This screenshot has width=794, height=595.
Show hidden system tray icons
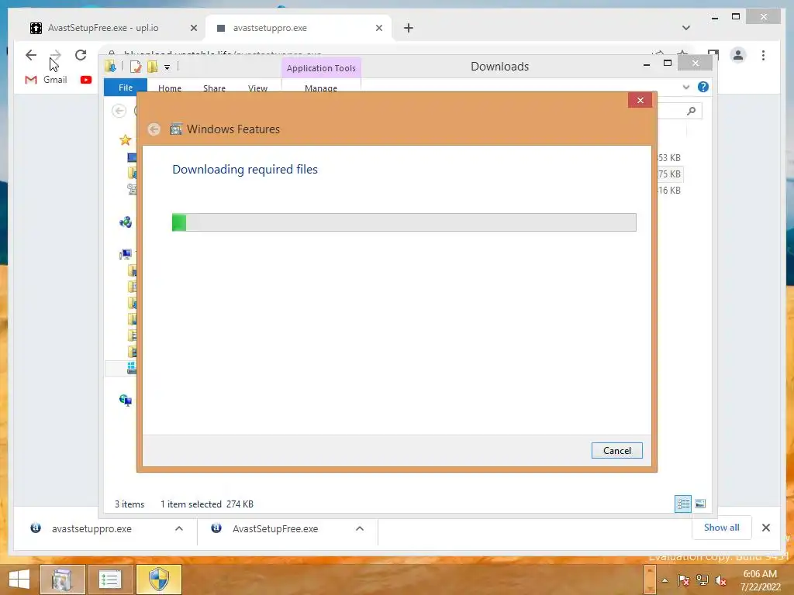click(665, 580)
